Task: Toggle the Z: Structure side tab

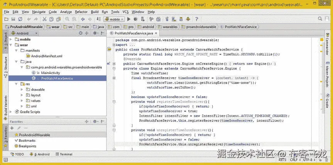Action: point(6,67)
